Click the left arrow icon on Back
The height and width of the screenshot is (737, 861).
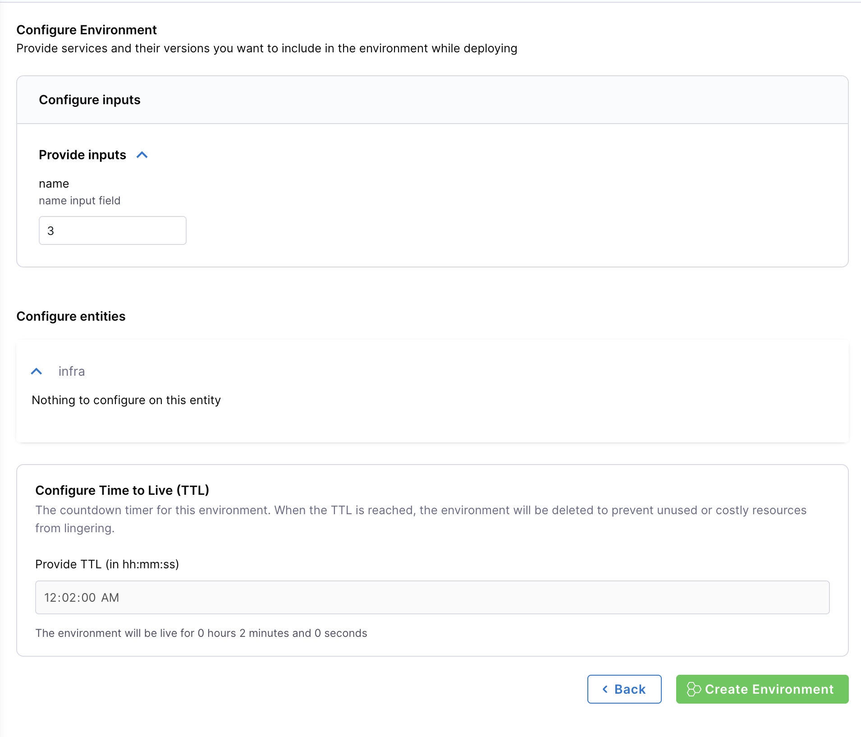click(605, 689)
